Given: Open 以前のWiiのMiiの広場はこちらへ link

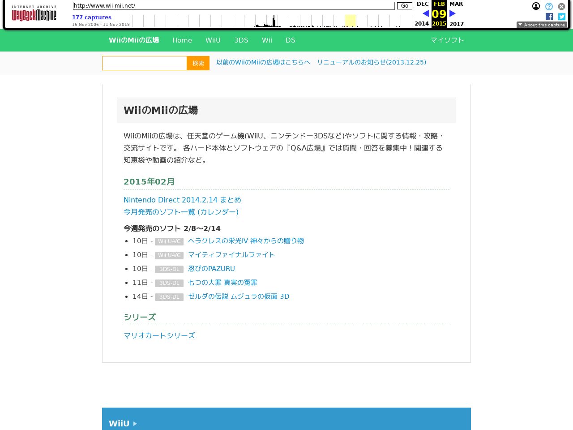Looking at the screenshot, I should (263, 62).
